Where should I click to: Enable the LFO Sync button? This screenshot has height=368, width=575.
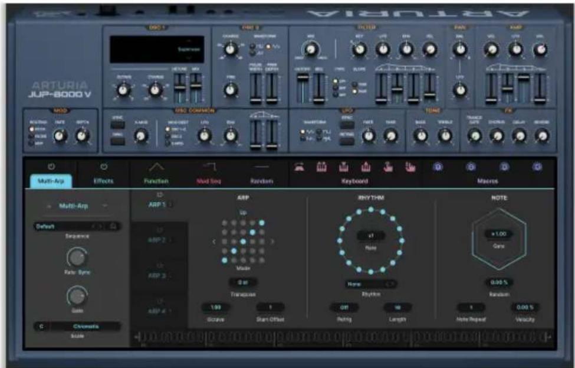(x=347, y=125)
